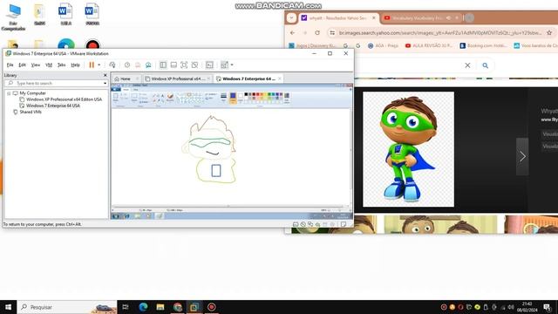Image resolution: width=558 pixels, height=314 pixels.
Task: Close the Home tab in VMware
Action: tap(138, 78)
